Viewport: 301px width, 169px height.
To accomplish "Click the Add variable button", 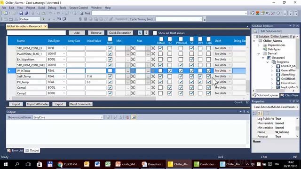I will (77, 33).
